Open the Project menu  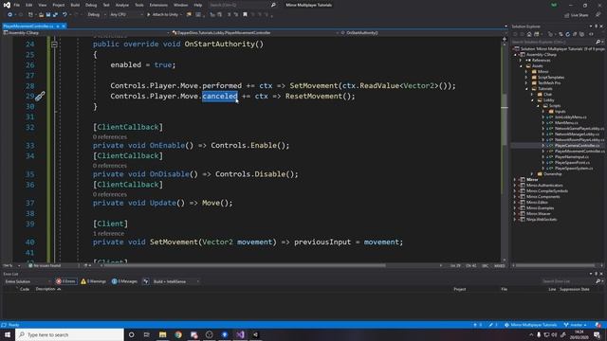(x=59, y=5)
